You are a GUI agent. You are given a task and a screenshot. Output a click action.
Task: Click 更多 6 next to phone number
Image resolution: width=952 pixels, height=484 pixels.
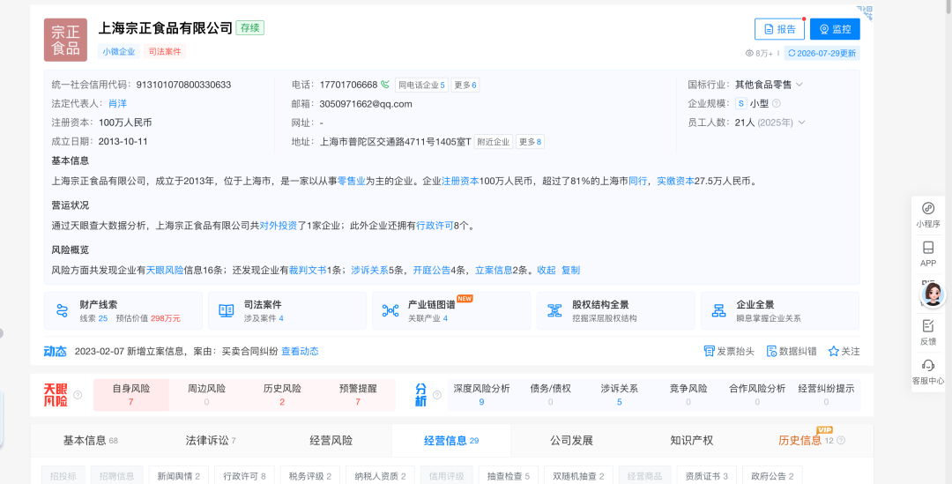click(465, 85)
